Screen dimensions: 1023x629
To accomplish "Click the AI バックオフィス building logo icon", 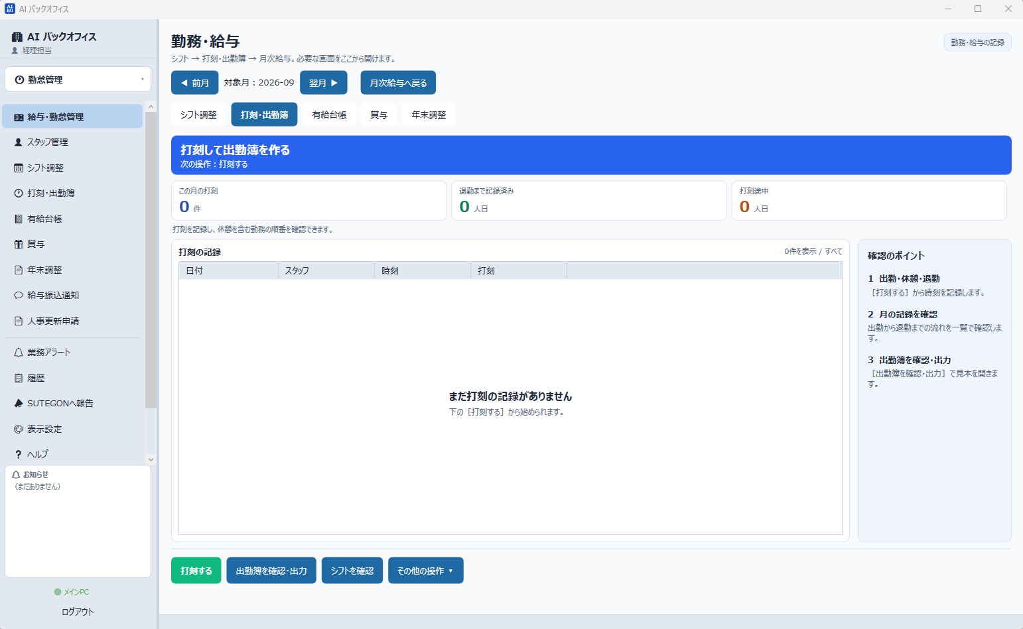I will 17,37.
